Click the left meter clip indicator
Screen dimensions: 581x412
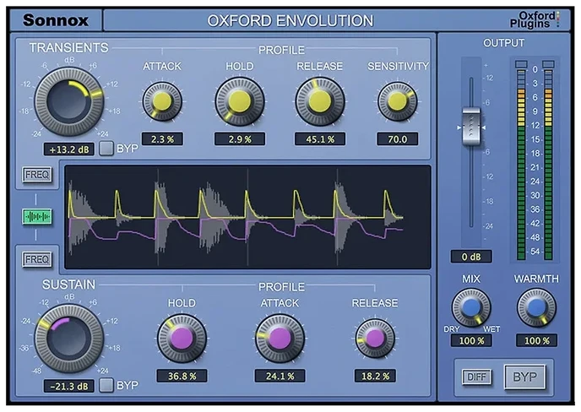point(521,64)
